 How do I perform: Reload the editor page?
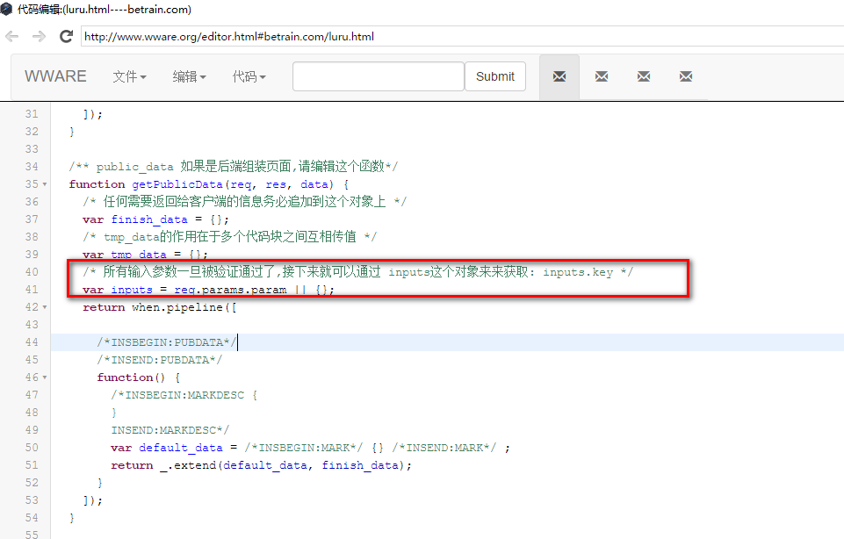coord(66,36)
